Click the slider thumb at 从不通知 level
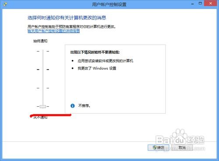Viewport: 219px width, 161px height. pyautogui.click(x=43, y=107)
